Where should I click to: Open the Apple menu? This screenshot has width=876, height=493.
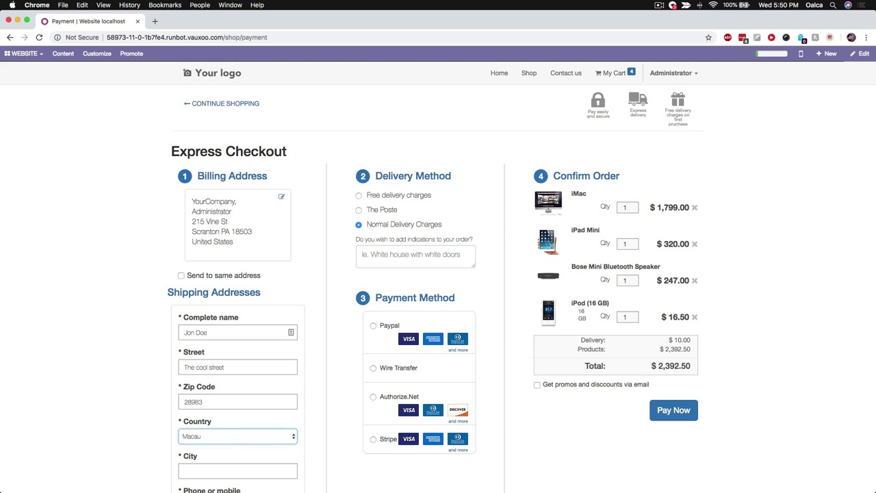click(x=12, y=5)
